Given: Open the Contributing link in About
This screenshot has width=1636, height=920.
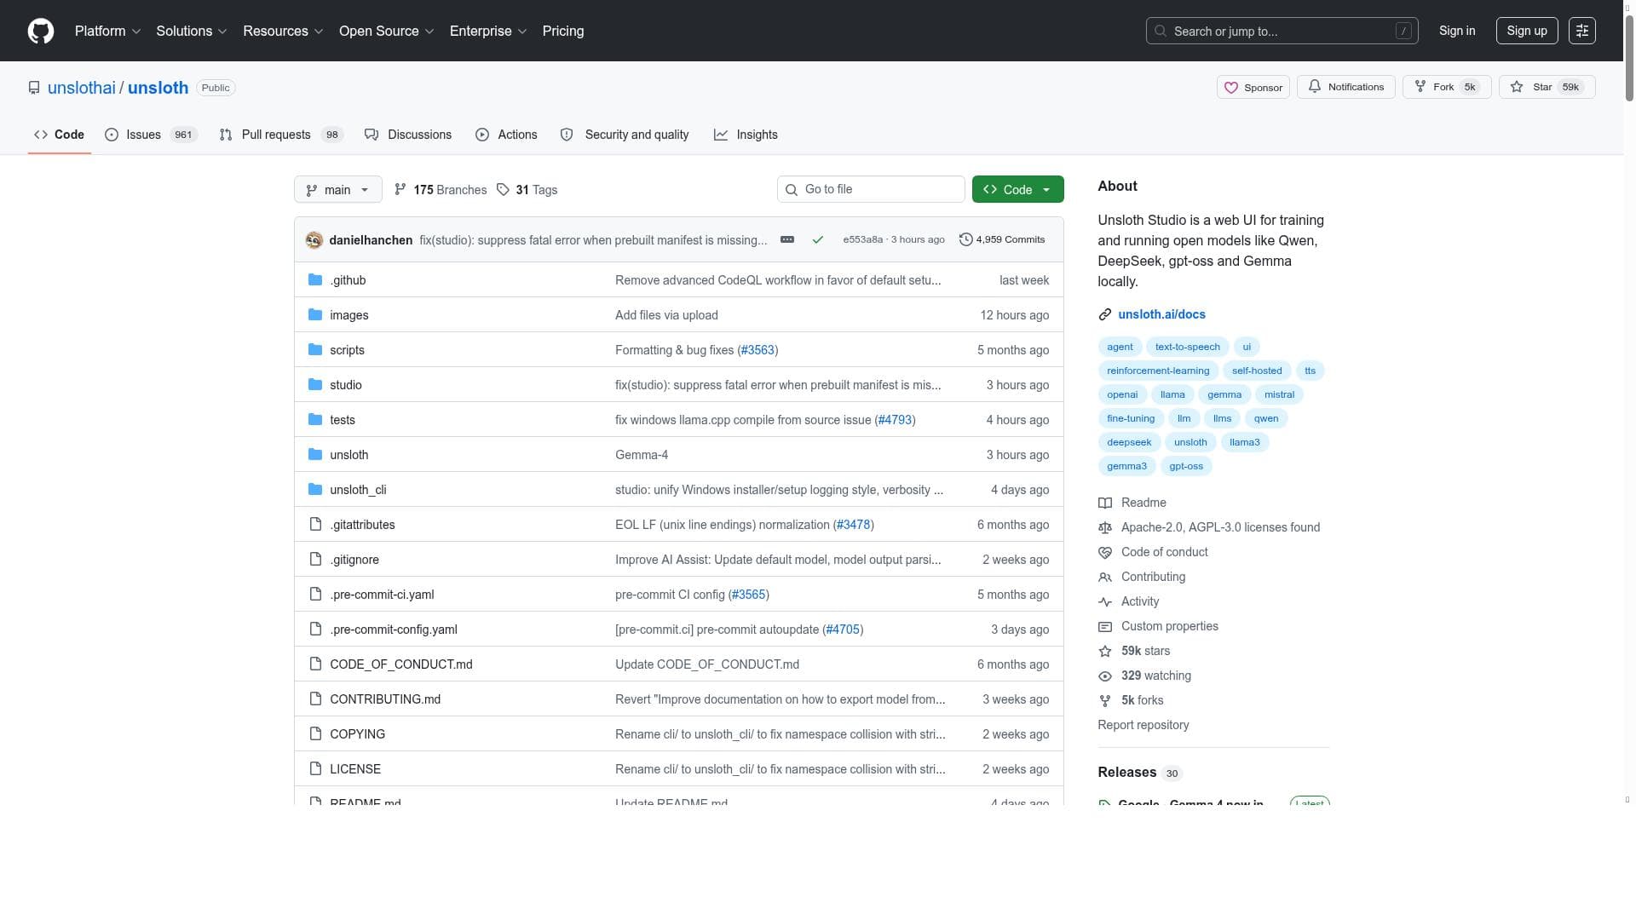Looking at the screenshot, I should [1142, 577].
